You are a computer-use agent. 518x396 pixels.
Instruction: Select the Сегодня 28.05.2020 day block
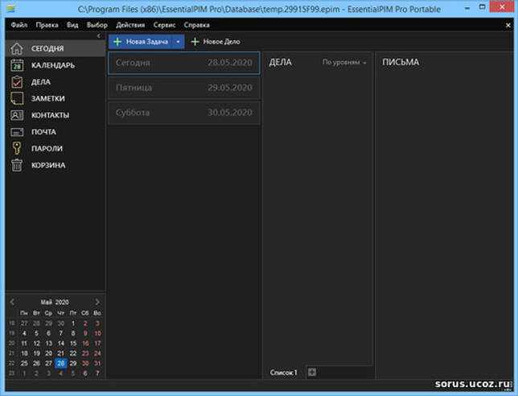pyautogui.click(x=184, y=63)
